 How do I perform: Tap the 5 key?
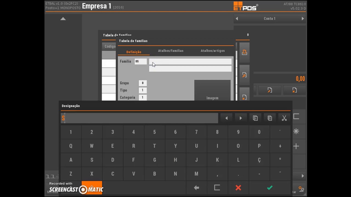click(x=154, y=132)
